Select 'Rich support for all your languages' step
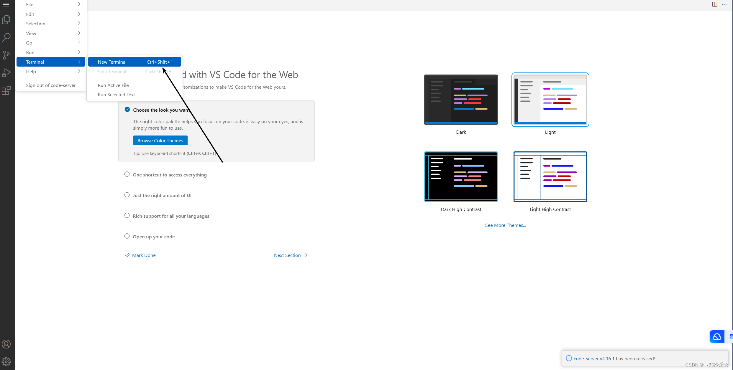The height and width of the screenshot is (370, 733). point(171,216)
